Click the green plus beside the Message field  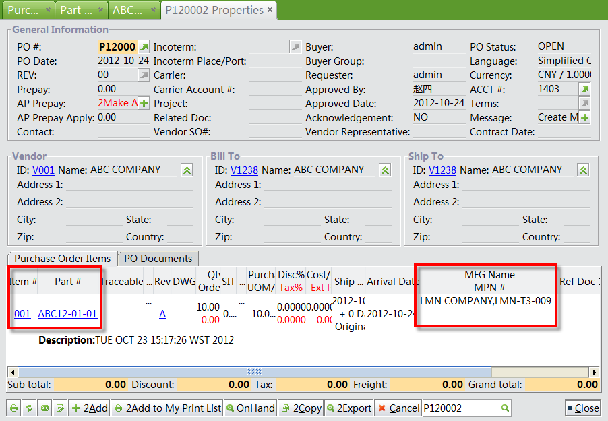coord(584,117)
